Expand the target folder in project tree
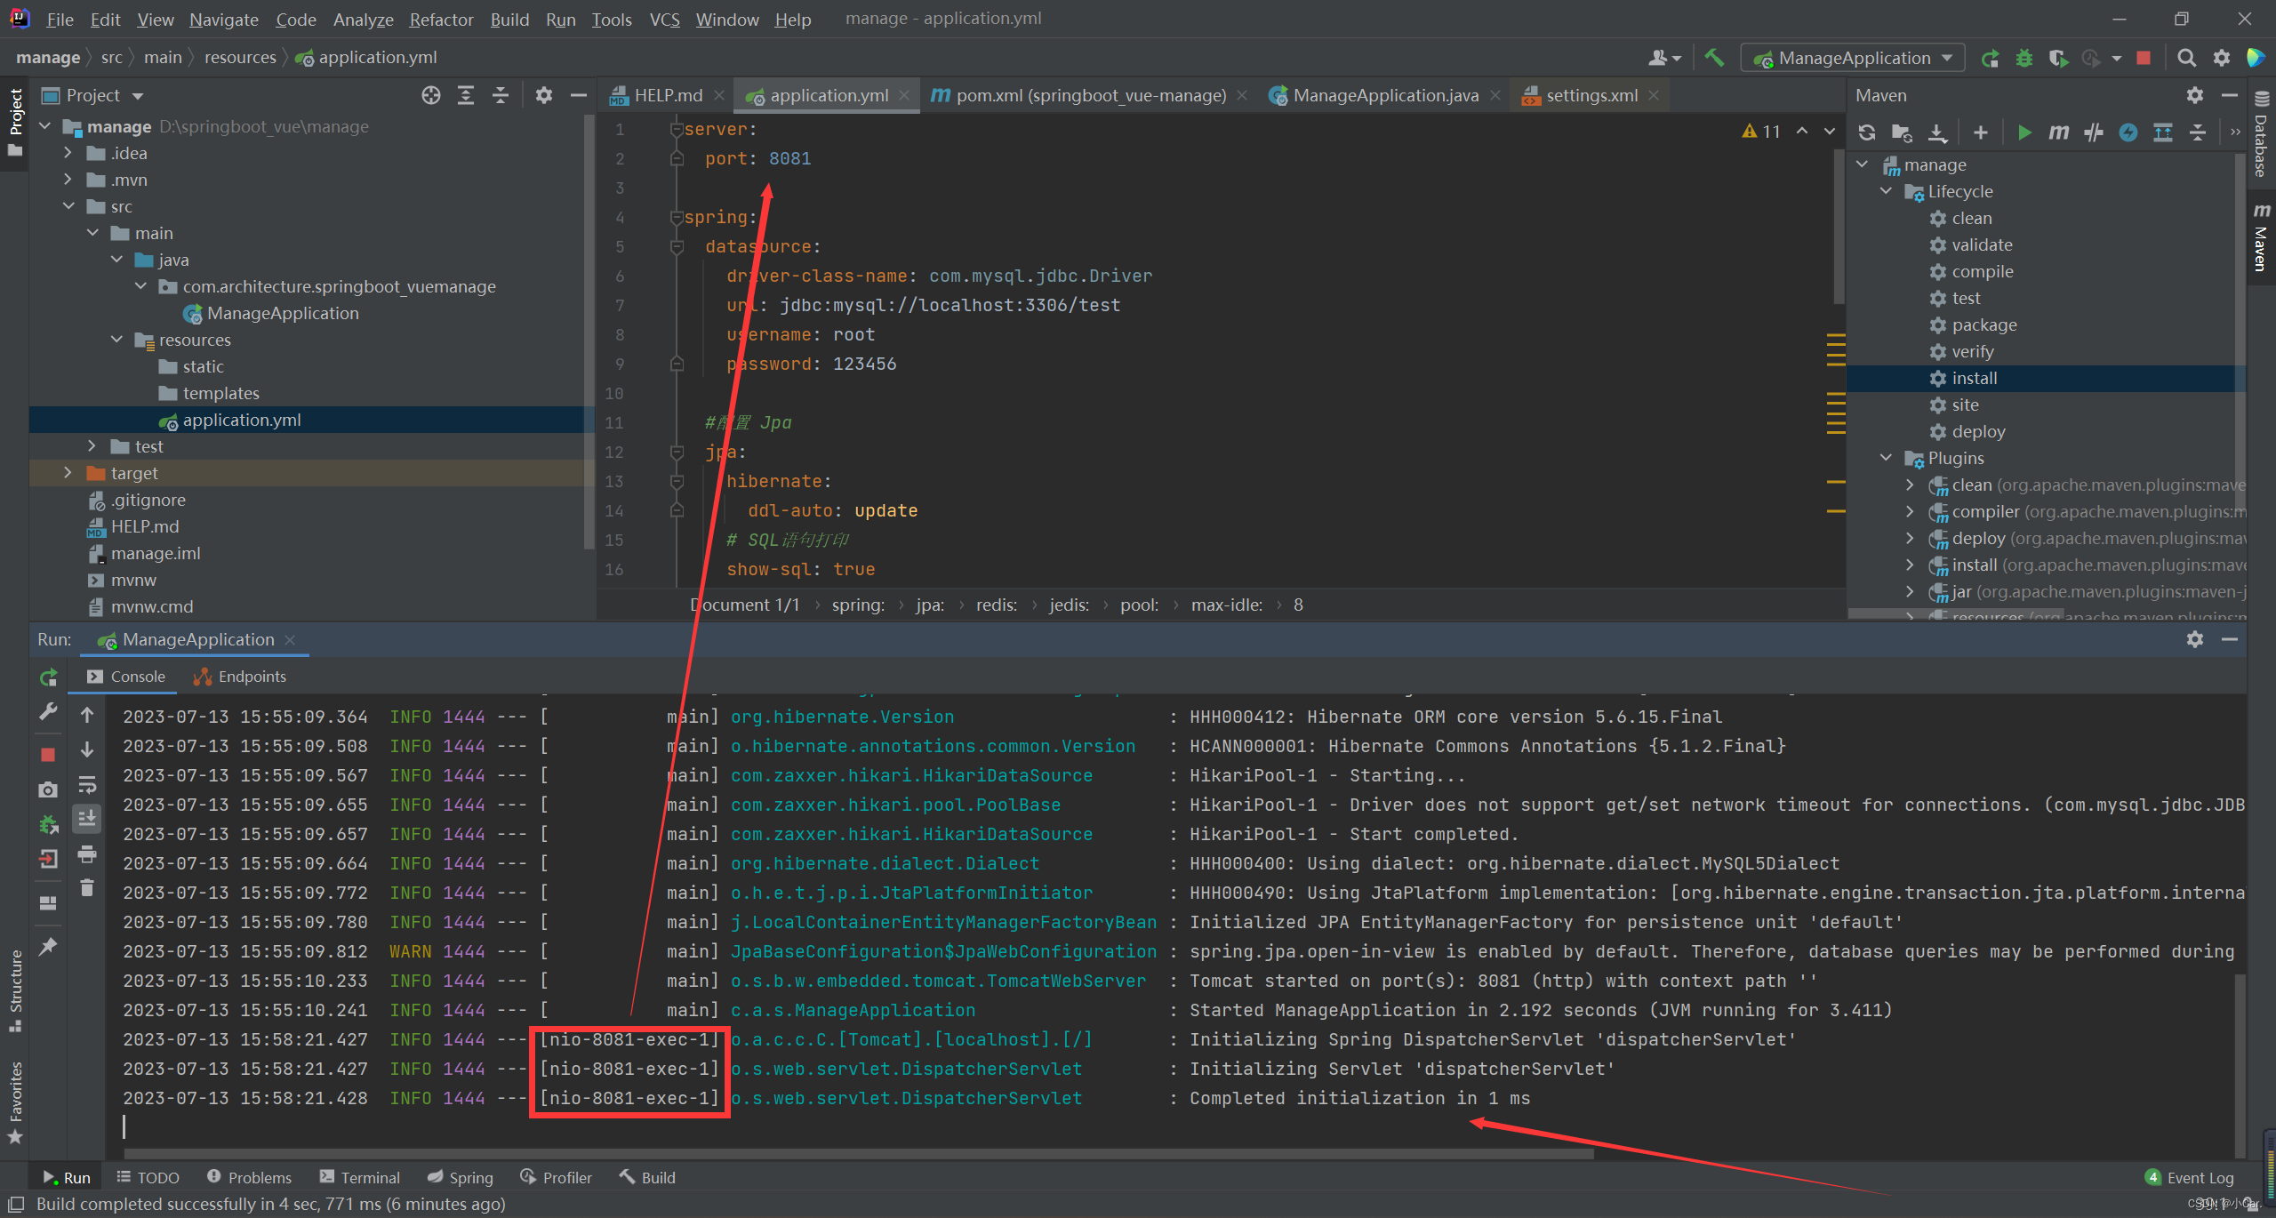 coord(68,473)
